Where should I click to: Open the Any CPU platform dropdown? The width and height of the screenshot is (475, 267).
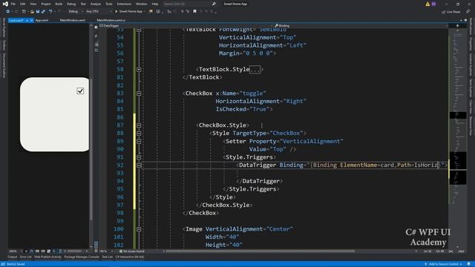click(x=99, y=12)
